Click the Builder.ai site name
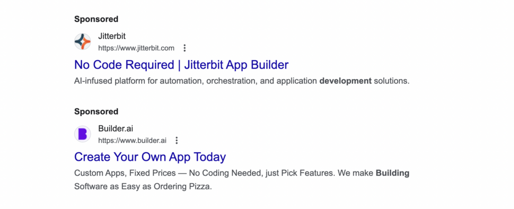This screenshot has width=514, height=209. (115, 129)
